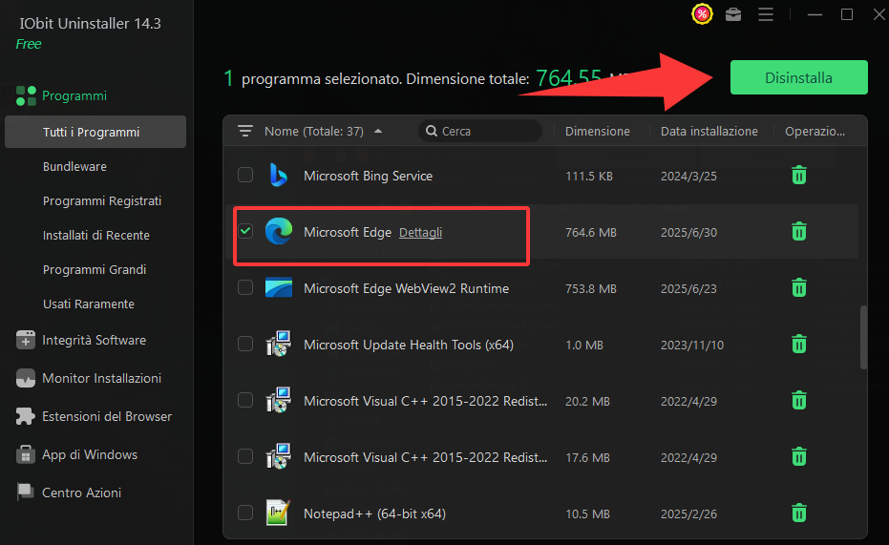
Task: Open the toolbox briefcase icon
Action: click(x=733, y=14)
